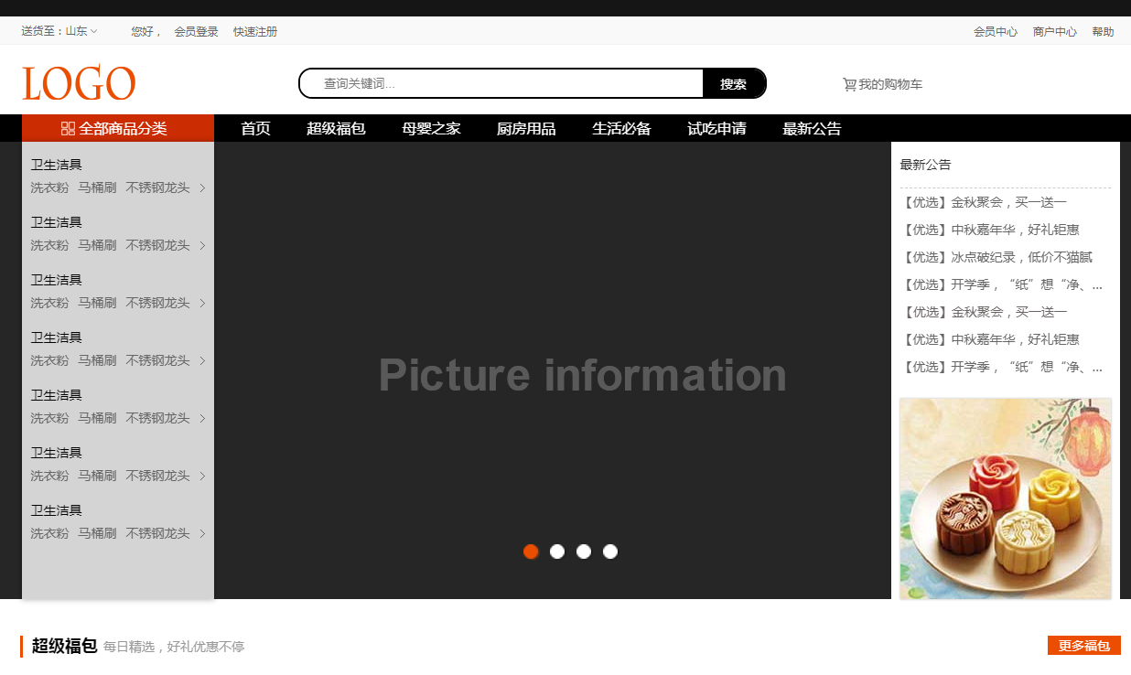Open the 超级福包 navigation tab
The height and width of the screenshot is (675, 1131).
coord(336,129)
